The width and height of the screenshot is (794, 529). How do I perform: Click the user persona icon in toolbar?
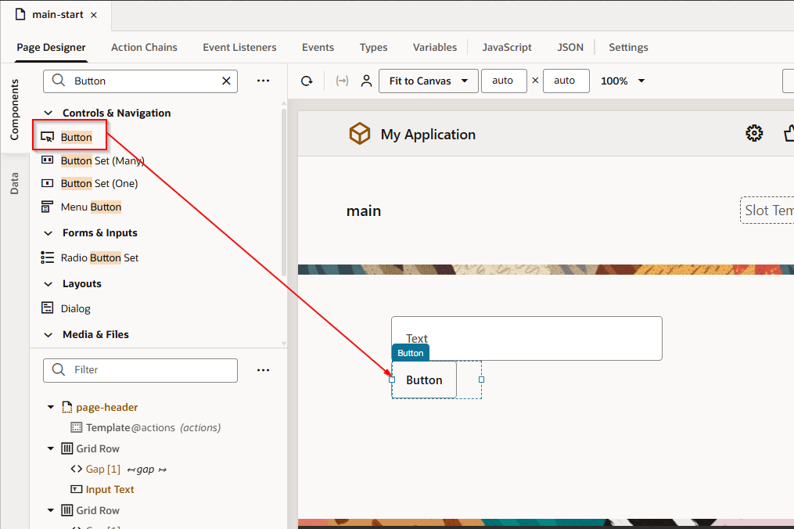tap(366, 81)
